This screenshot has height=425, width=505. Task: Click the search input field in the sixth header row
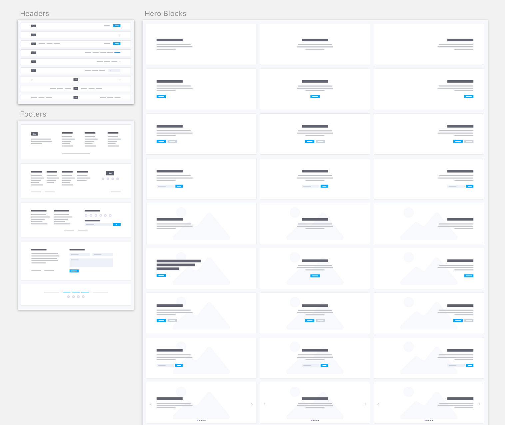pos(114,71)
